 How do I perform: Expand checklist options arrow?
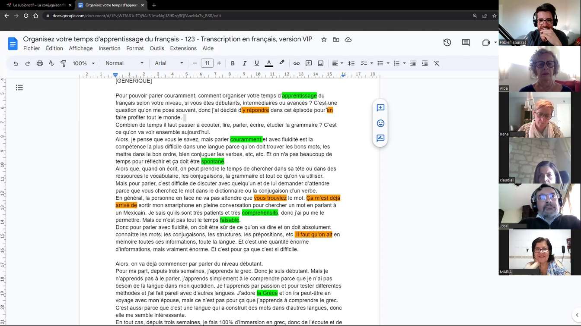(371, 63)
